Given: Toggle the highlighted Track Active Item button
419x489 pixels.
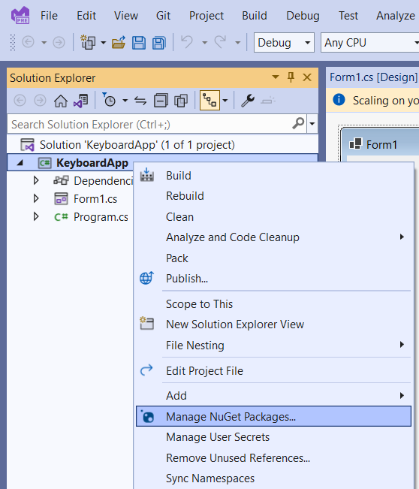Looking at the screenshot, I should click(x=209, y=101).
